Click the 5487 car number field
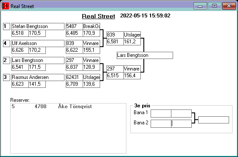 pyautogui.click(x=74, y=26)
